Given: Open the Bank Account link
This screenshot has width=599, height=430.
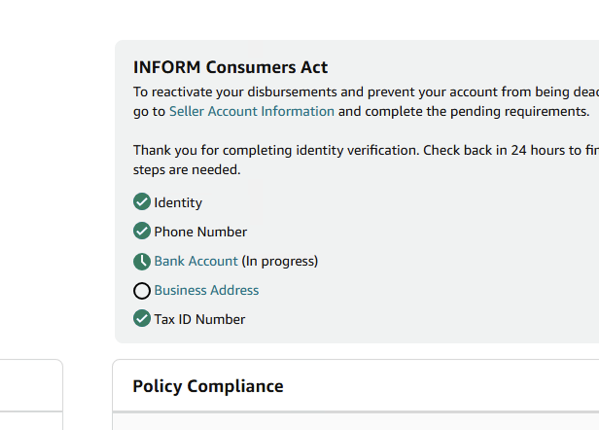Looking at the screenshot, I should (x=196, y=261).
